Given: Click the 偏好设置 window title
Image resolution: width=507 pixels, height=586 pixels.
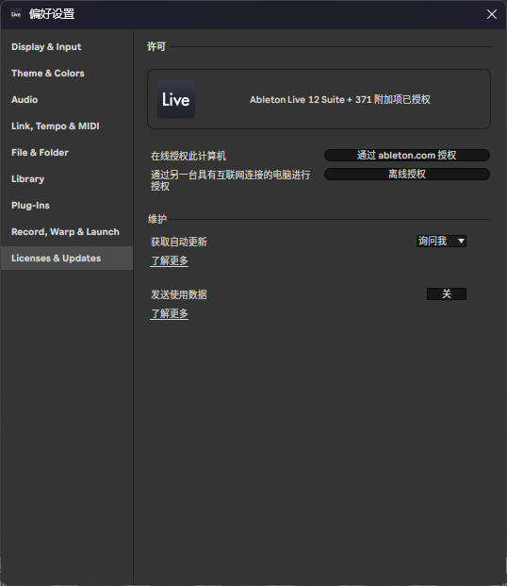Looking at the screenshot, I should tap(52, 14).
